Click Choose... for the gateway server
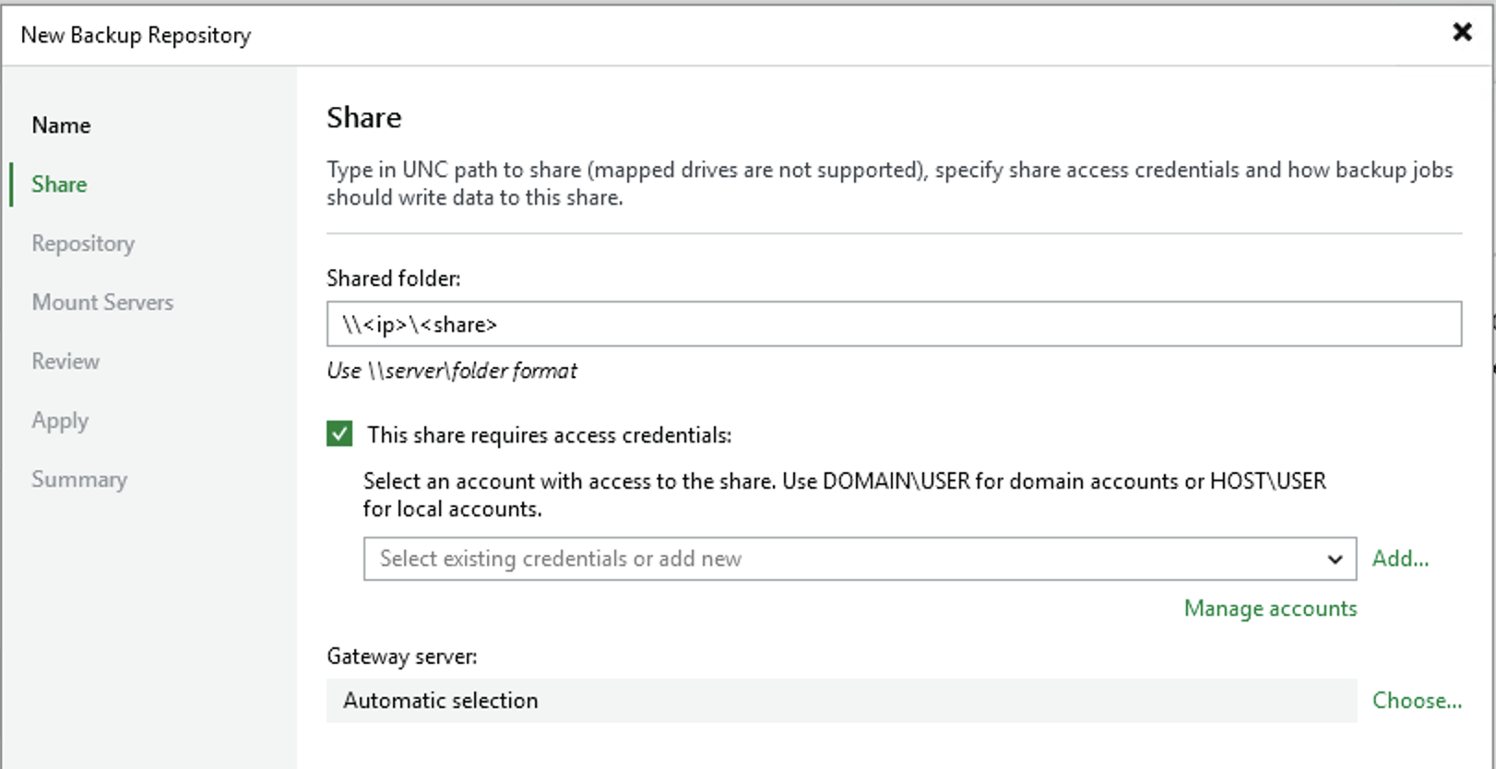Image resolution: width=1496 pixels, height=769 pixels. [x=1417, y=701]
